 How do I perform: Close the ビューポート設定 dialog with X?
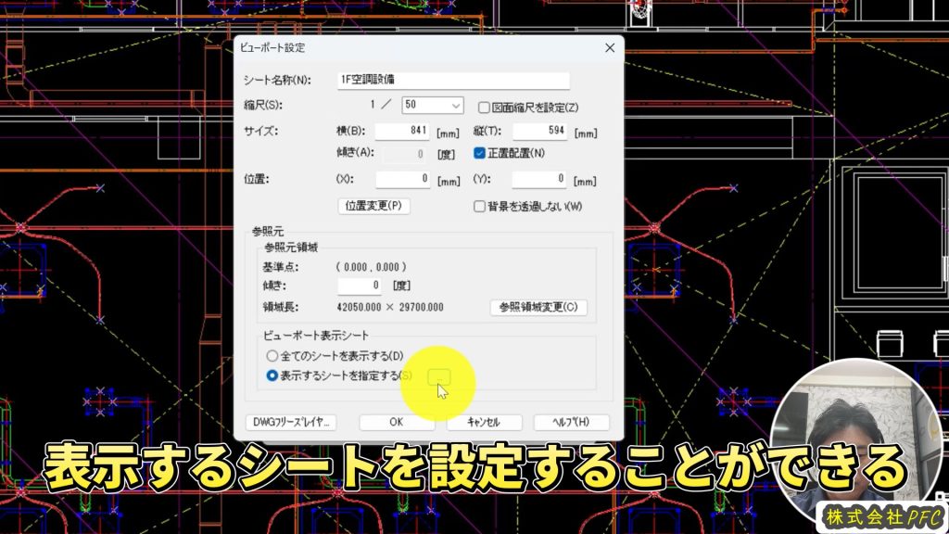click(x=609, y=47)
